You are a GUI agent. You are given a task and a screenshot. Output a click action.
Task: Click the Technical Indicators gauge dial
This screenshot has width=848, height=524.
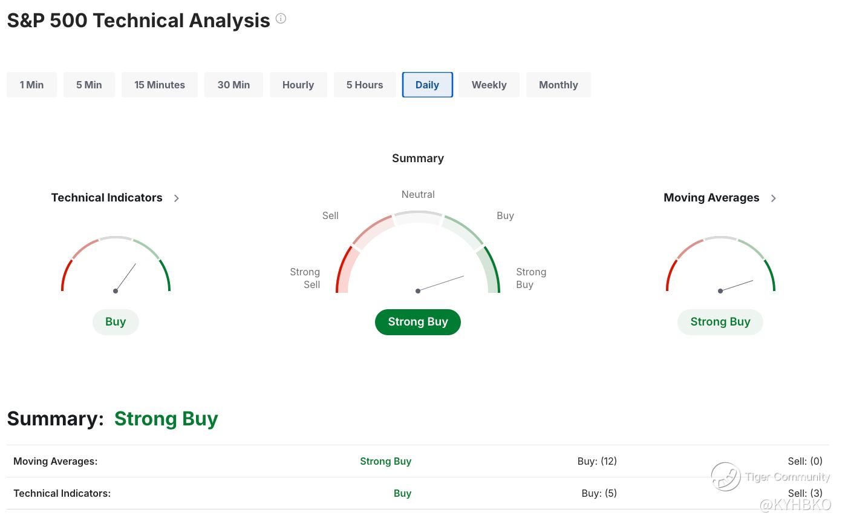(x=116, y=265)
